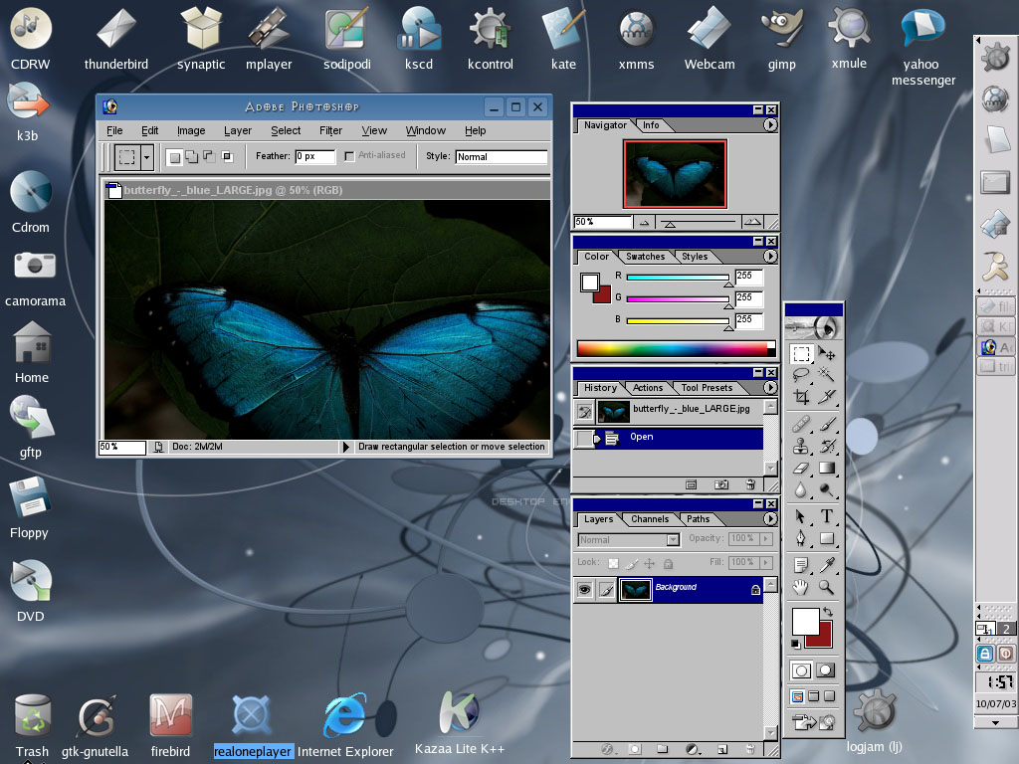Pick a color from the color ramp
This screenshot has height=764, width=1019.
[x=676, y=348]
